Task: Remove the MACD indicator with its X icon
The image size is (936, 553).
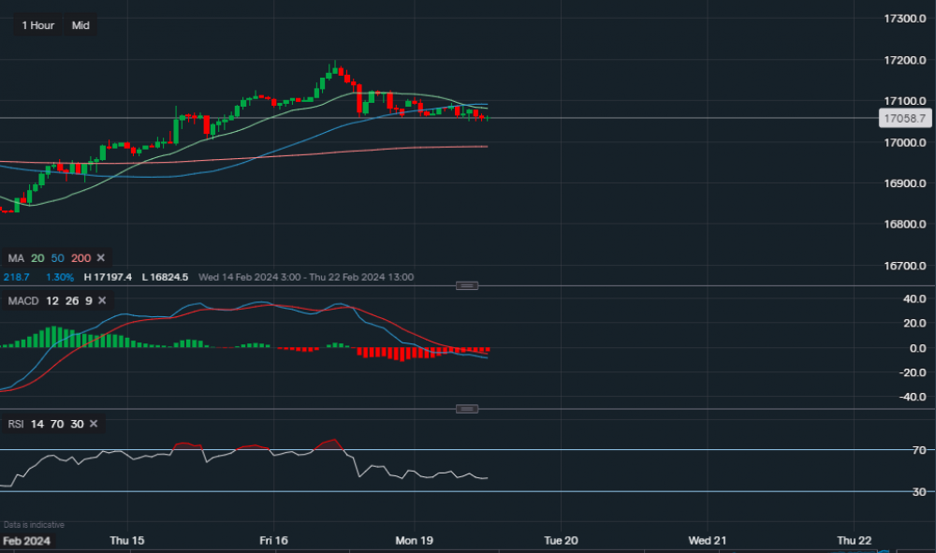Action: coord(102,301)
